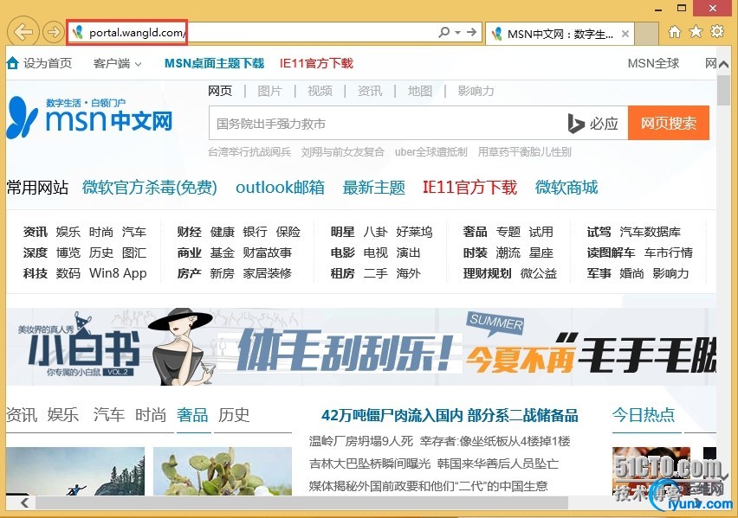The height and width of the screenshot is (518, 738).
Task: Switch to the 时尚 news tab
Action: coord(151,415)
